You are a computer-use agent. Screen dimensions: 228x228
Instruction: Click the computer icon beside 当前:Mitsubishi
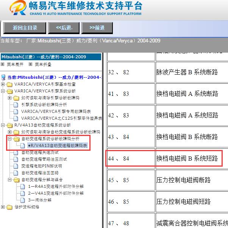click(x=3, y=77)
